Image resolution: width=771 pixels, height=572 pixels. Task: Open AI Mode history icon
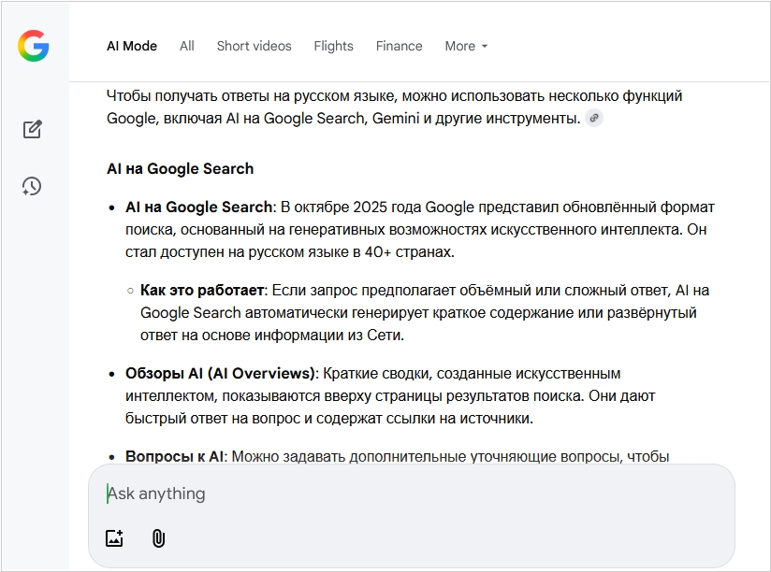tap(33, 186)
